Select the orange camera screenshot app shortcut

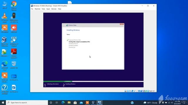(5, 29)
